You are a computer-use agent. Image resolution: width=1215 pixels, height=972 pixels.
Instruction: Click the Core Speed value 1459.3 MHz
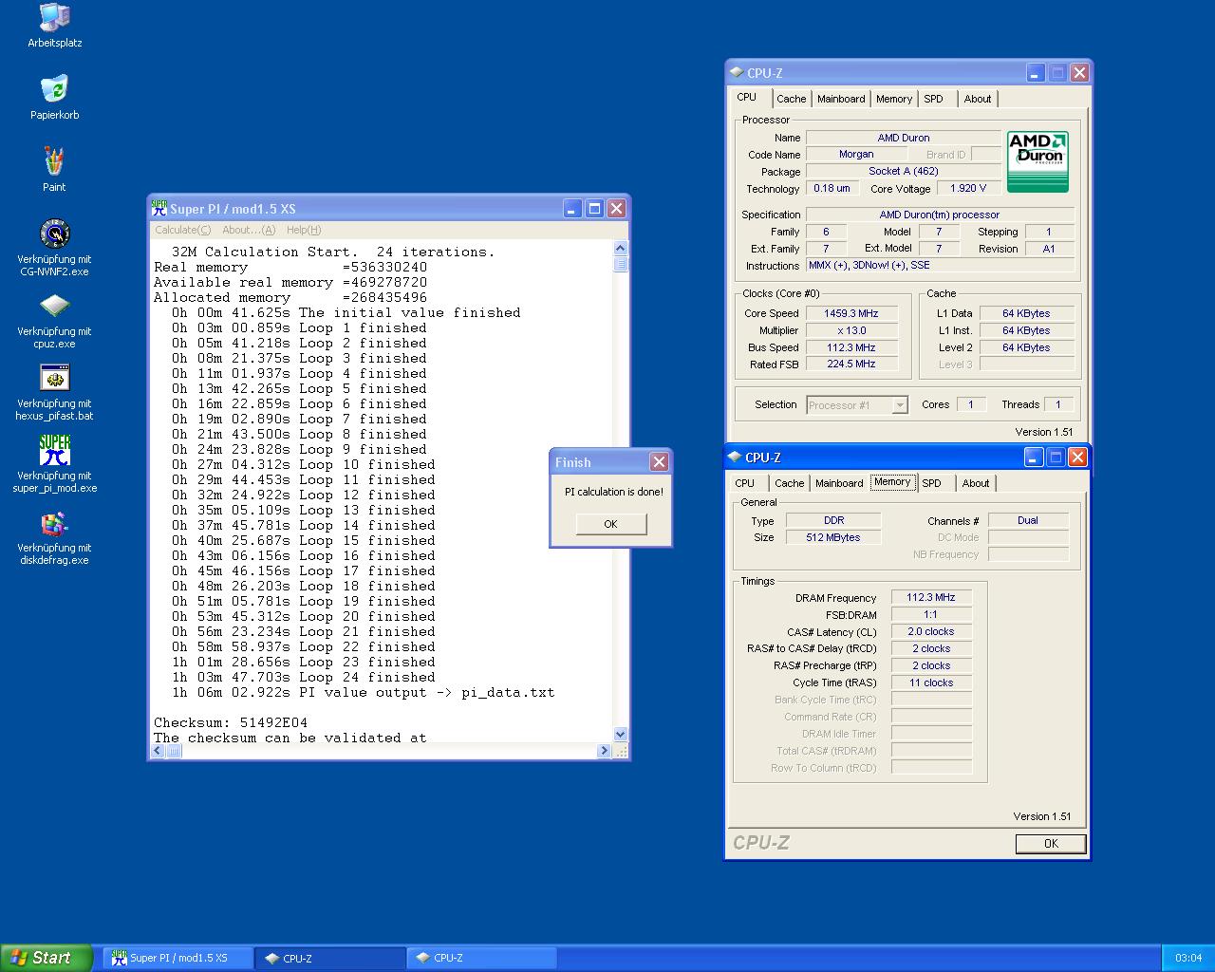pos(850,313)
